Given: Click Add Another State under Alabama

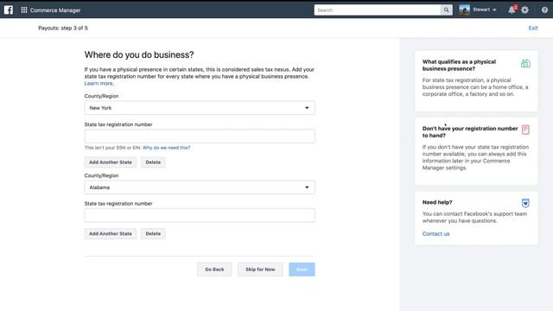Looking at the screenshot, I should click(111, 233).
